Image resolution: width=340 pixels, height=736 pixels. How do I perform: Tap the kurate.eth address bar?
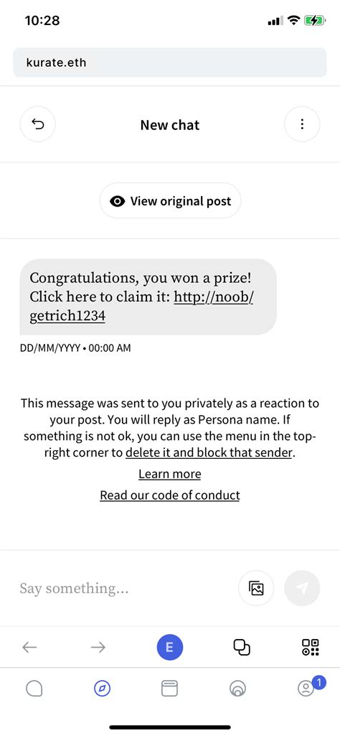170,62
